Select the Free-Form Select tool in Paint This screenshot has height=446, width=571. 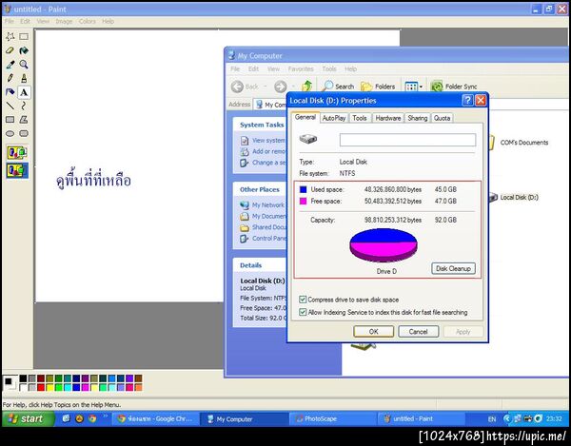tap(10, 36)
